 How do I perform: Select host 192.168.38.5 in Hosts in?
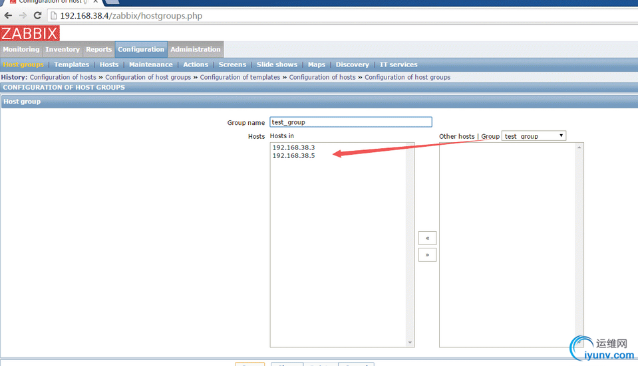(x=294, y=155)
